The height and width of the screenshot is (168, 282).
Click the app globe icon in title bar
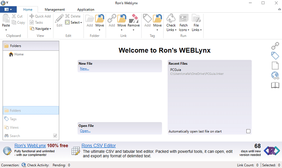click(x=3, y=3)
